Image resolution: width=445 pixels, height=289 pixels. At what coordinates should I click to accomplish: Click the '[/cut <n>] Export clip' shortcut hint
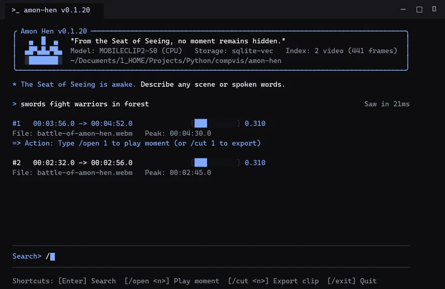[273, 281]
